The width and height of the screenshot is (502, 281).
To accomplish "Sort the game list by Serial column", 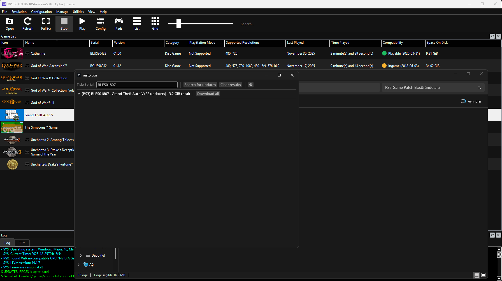I will pyautogui.click(x=101, y=43).
